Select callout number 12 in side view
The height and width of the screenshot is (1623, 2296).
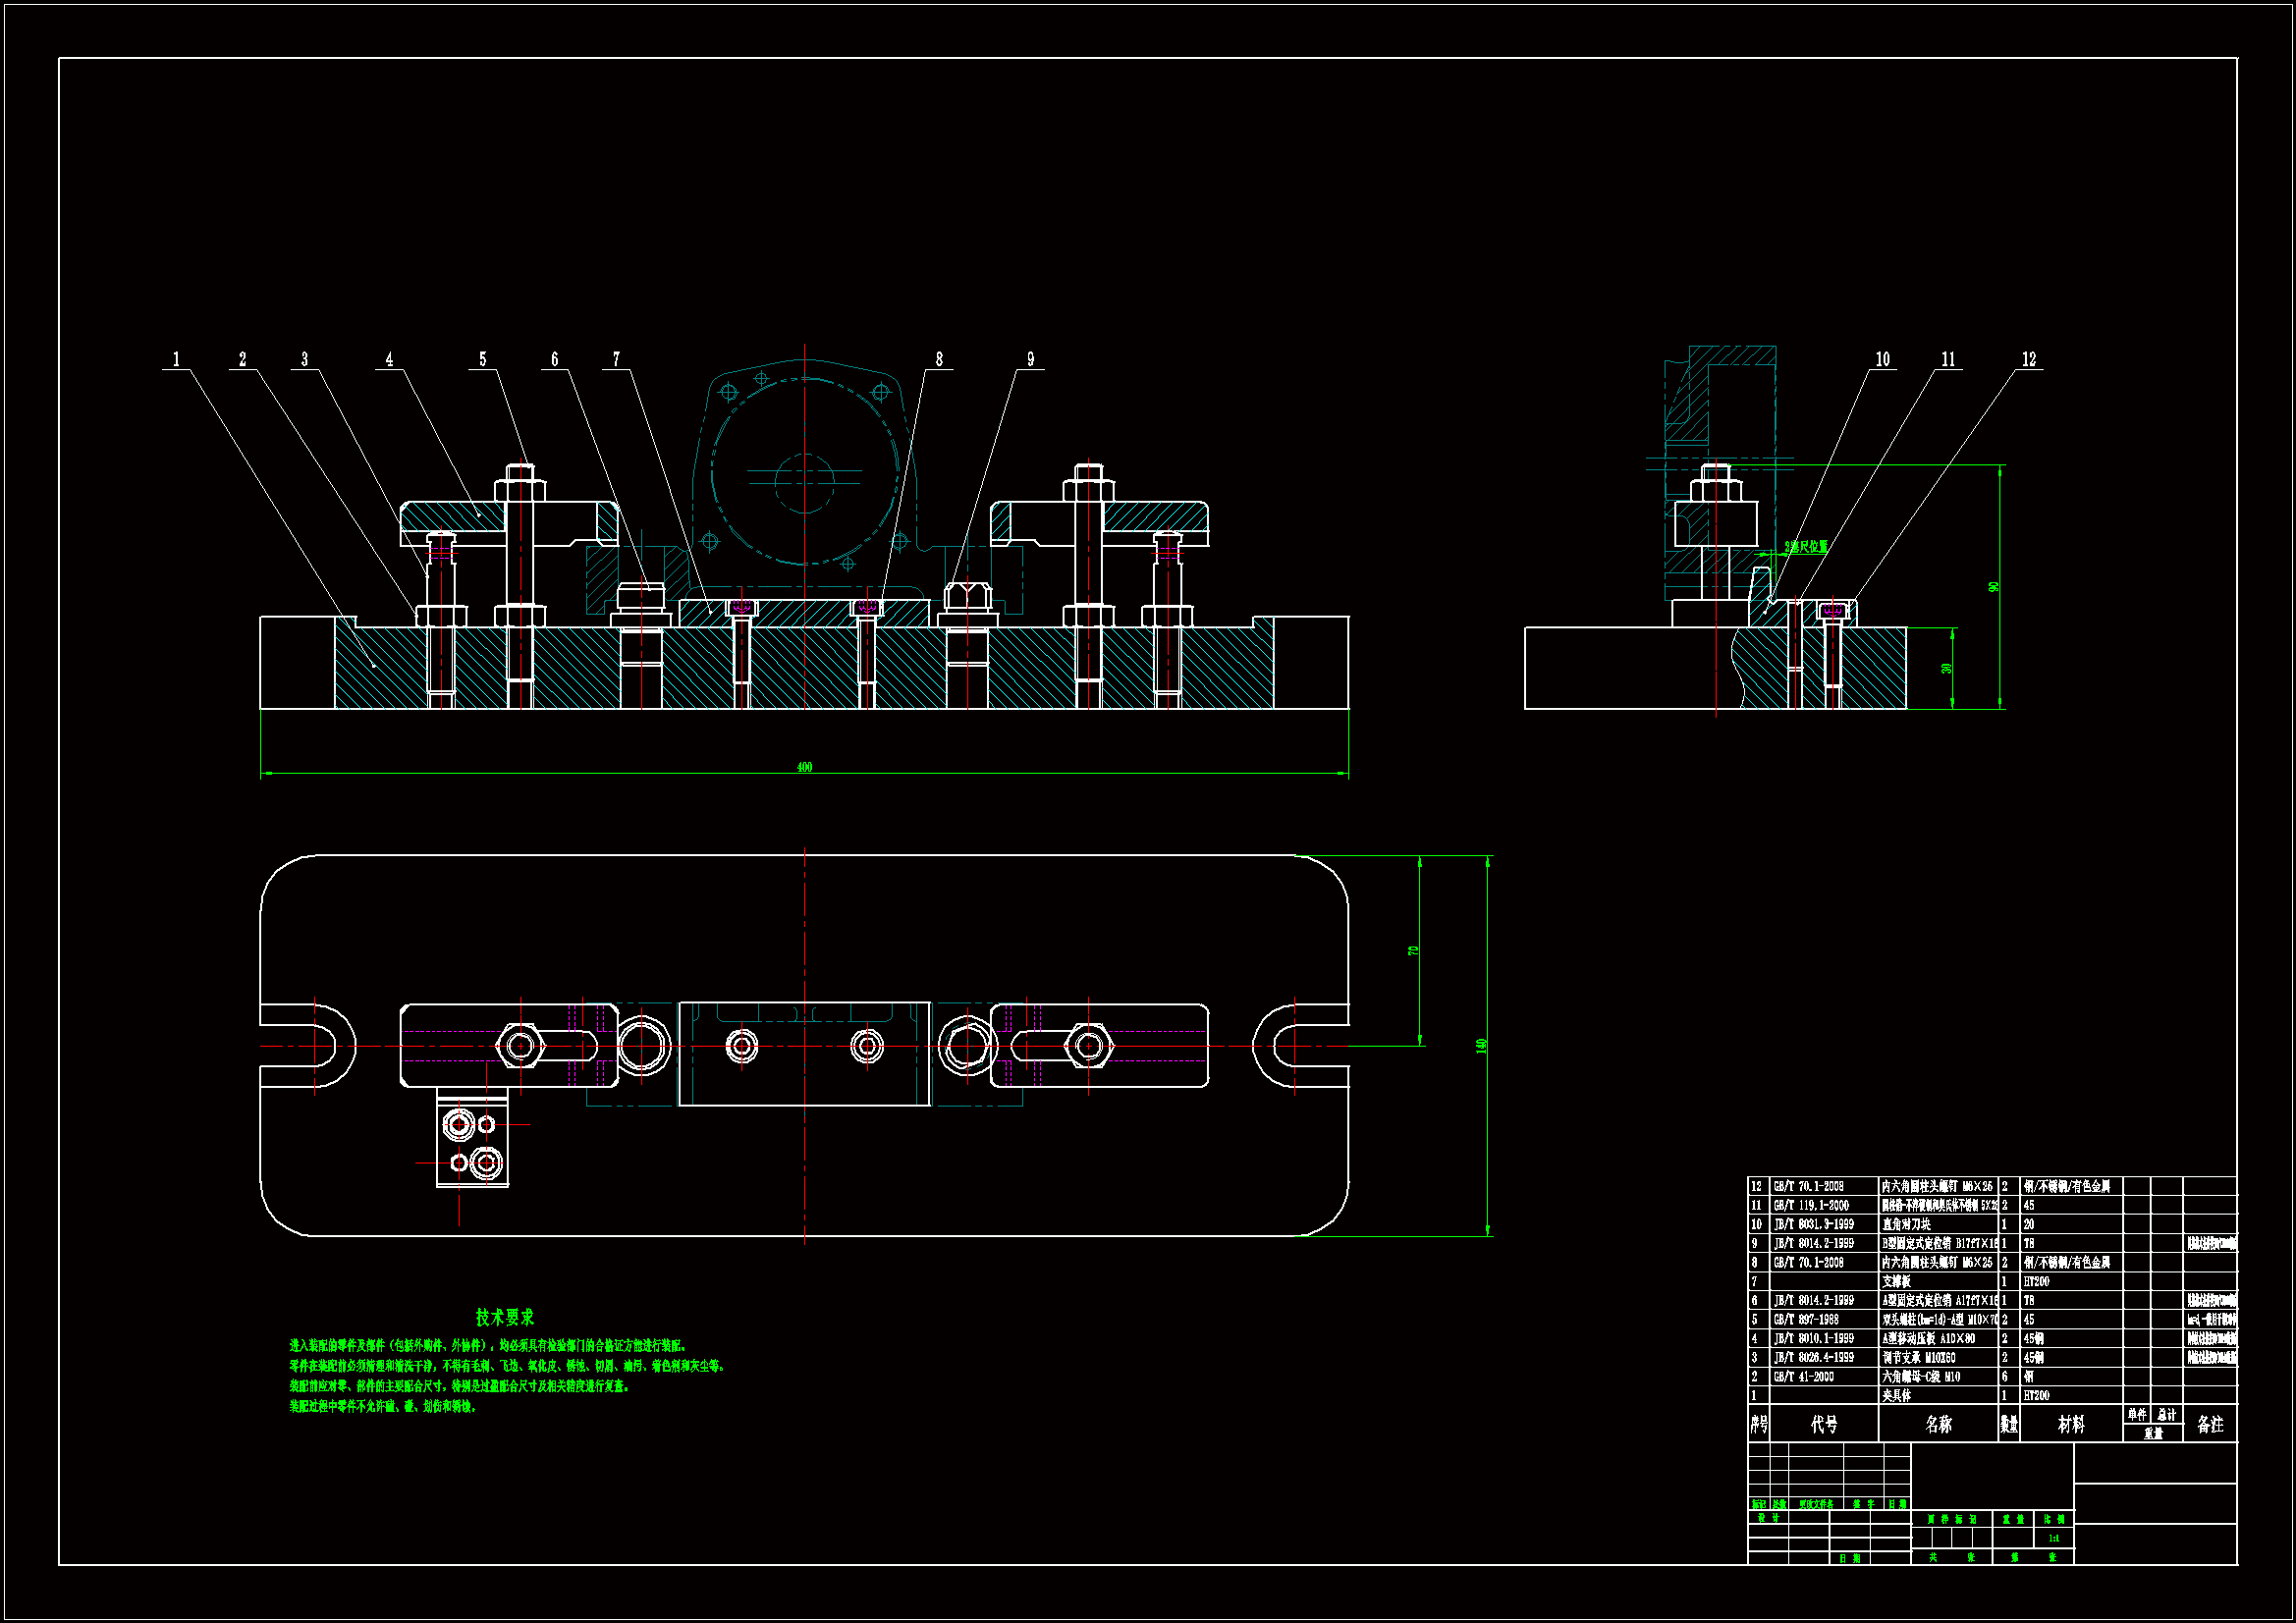pyautogui.click(x=2029, y=359)
